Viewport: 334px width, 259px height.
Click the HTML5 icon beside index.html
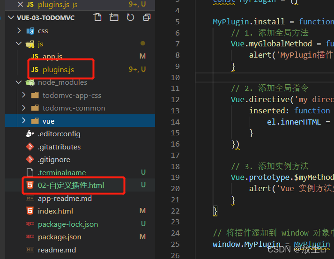click(30, 211)
